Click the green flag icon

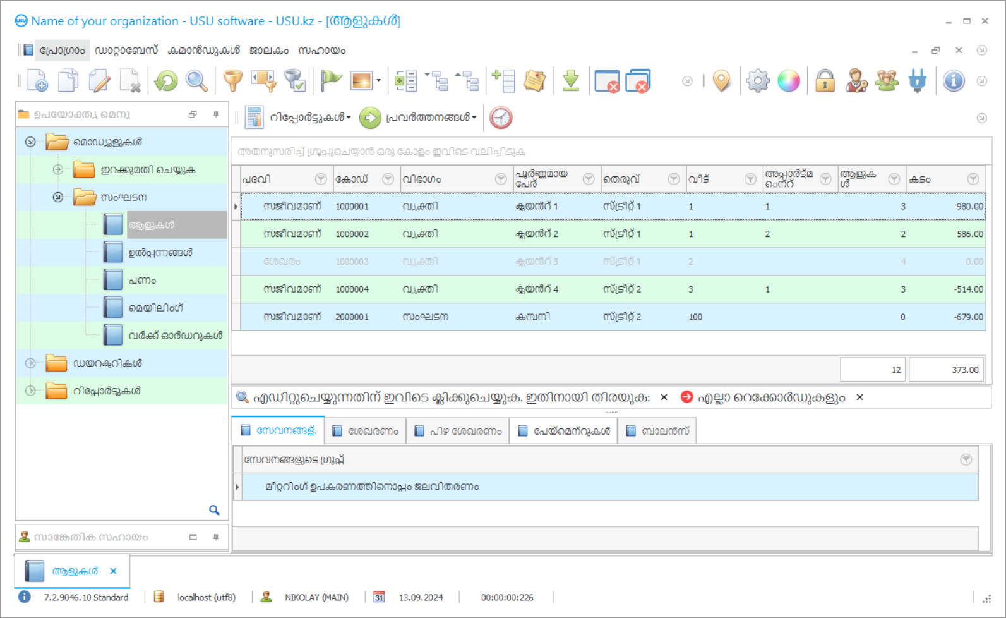tap(330, 81)
